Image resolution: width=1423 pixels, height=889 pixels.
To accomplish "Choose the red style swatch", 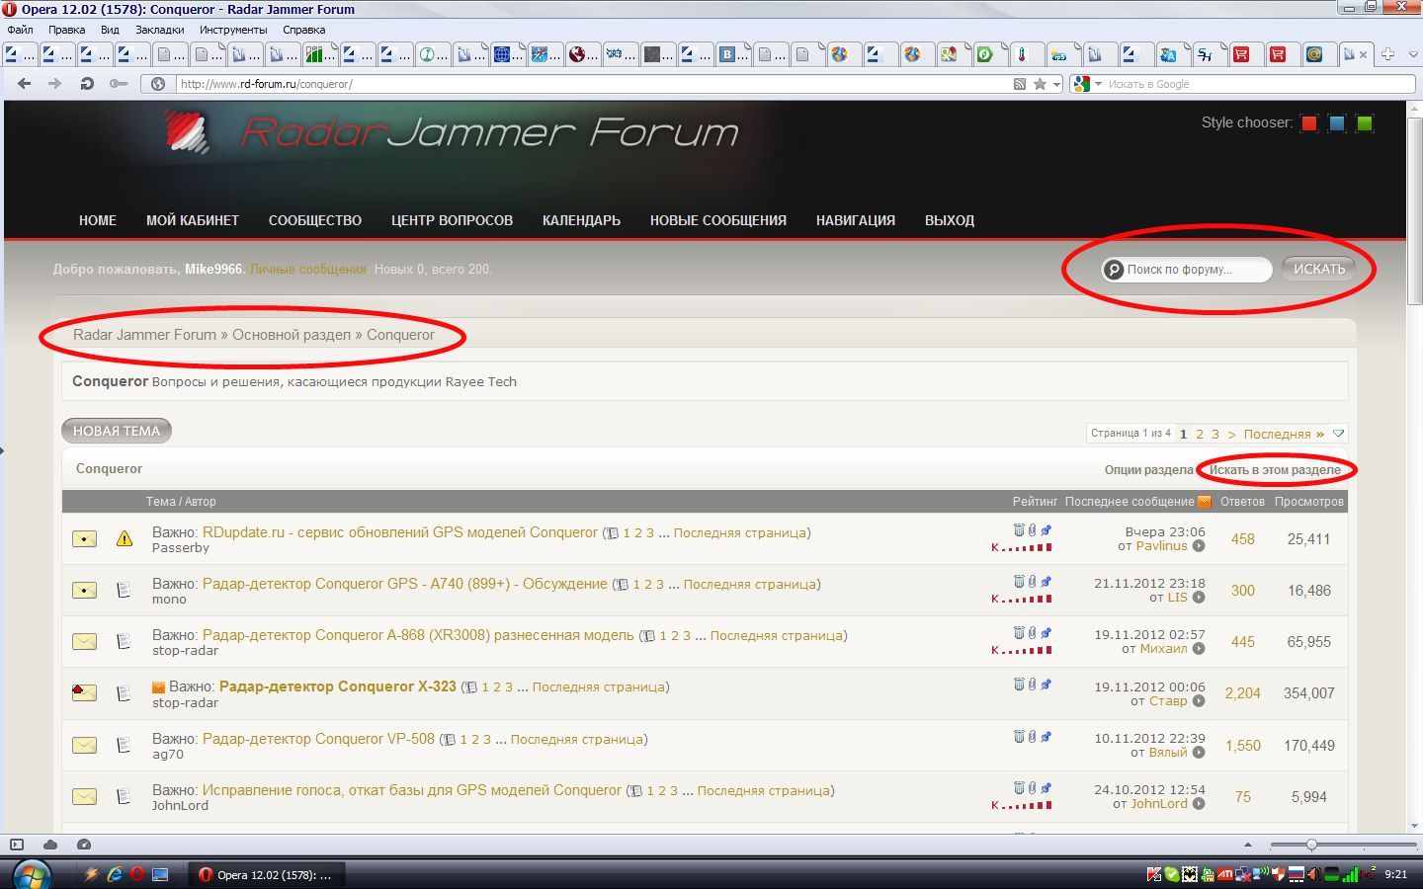I will click(1309, 123).
